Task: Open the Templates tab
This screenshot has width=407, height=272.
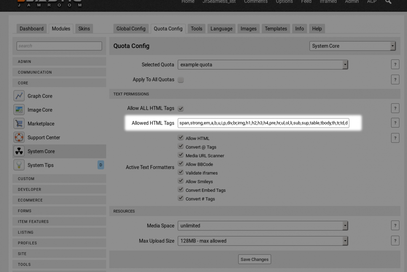Action: tap(276, 29)
